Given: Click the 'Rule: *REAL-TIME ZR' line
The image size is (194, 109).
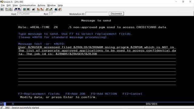Looking at the screenshot, I should (92, 27).
